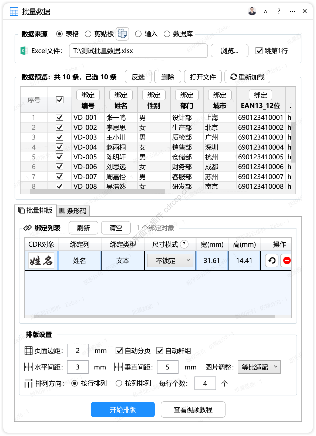Click the 开始排版 start button

tap(123, 409)
